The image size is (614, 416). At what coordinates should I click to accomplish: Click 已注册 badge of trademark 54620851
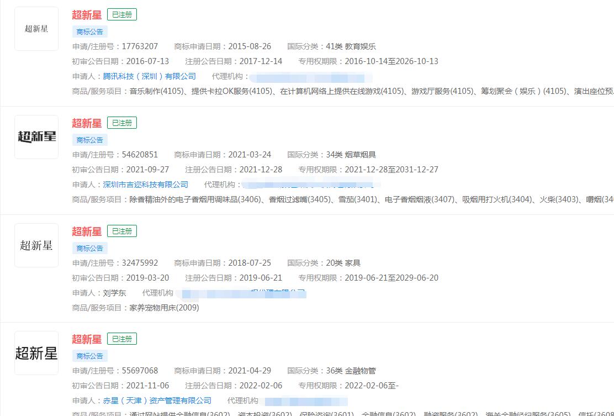click(122, 123)
